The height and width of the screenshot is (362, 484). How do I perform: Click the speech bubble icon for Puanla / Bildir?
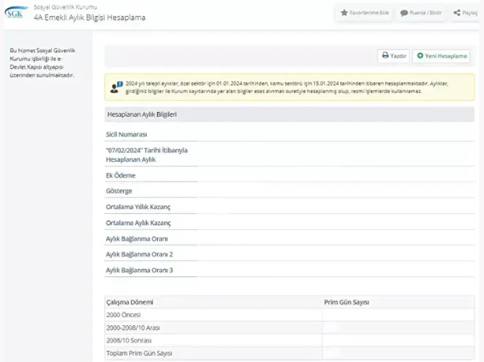[x=404, y=13]
